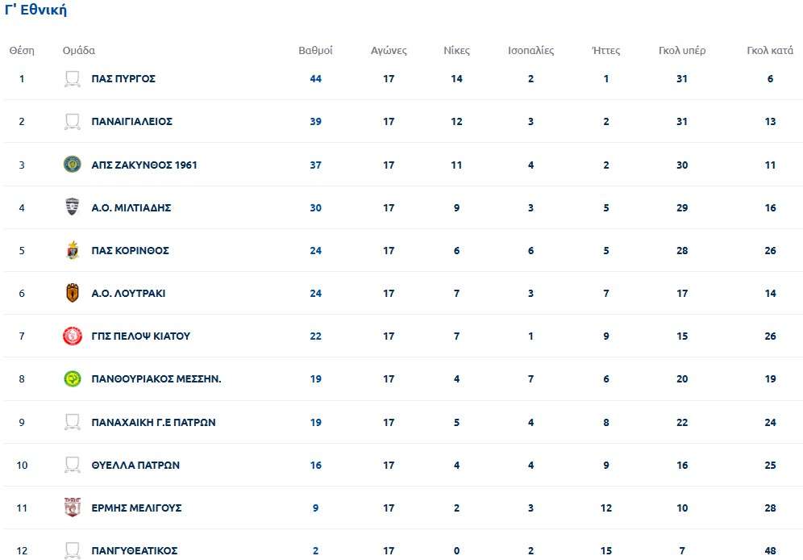
Task: Click the ΕΡΜΗΣ ΜΕΛΙΓΟΥΣ team crest
Action: coord(73,508)
